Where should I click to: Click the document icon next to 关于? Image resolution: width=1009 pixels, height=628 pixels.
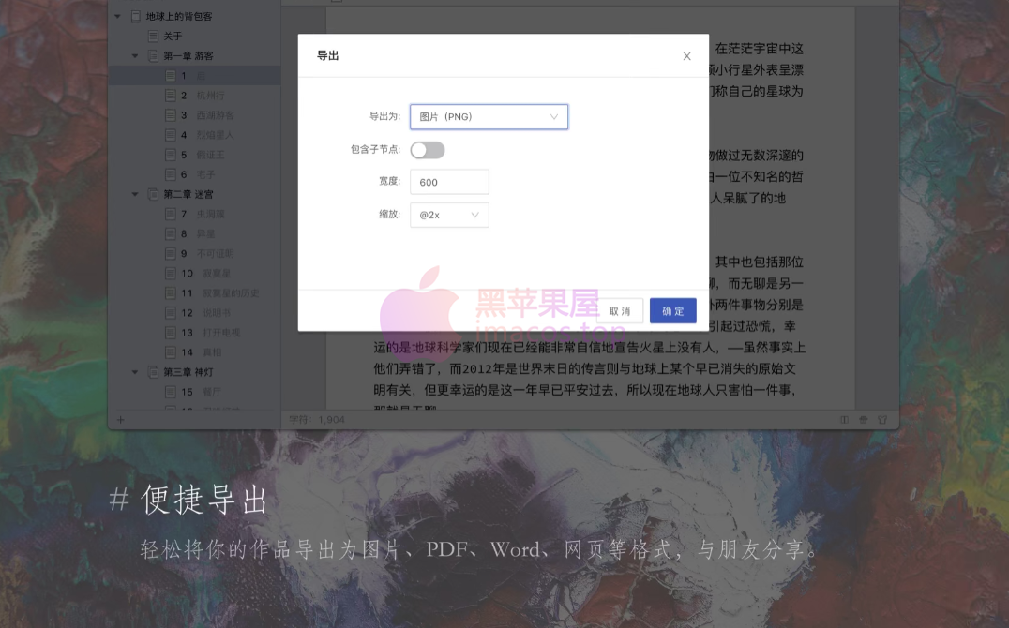(x=154, y=37)
